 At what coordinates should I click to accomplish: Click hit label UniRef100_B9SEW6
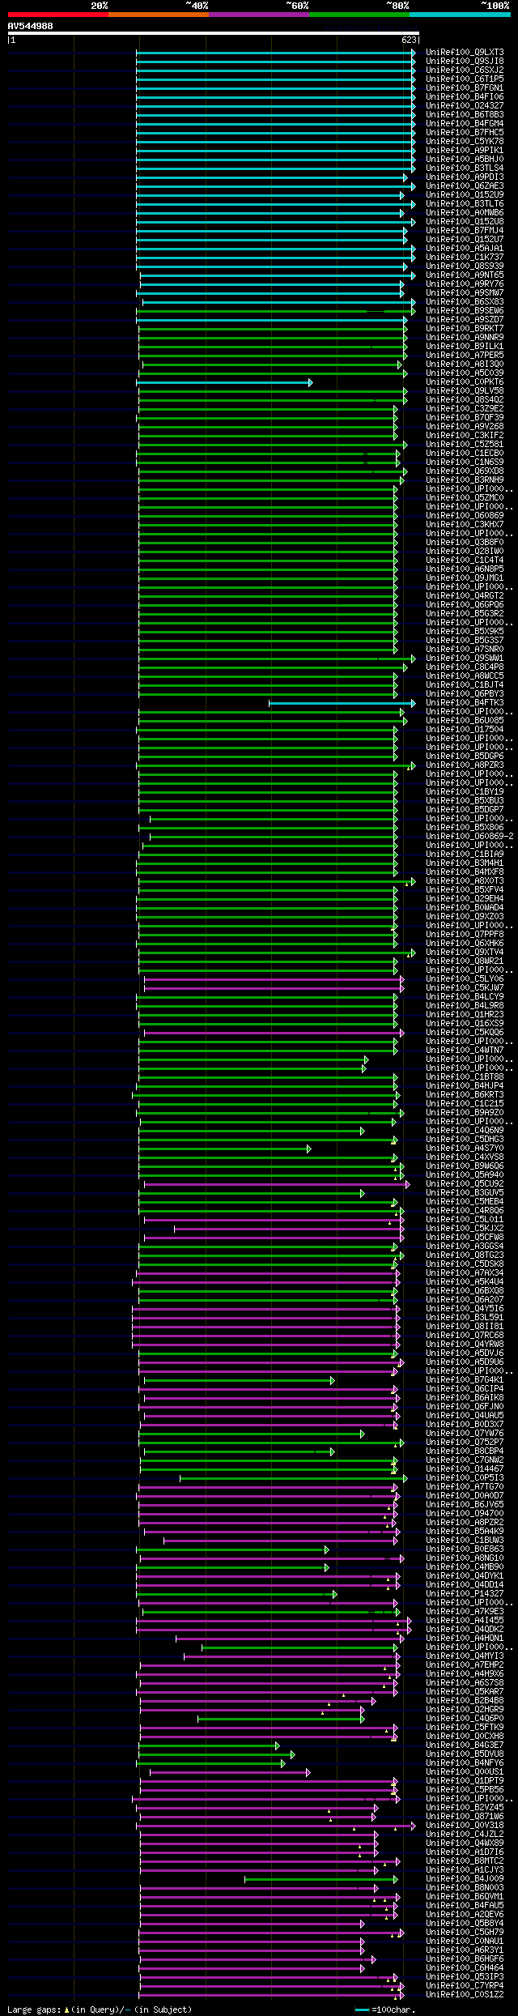[465, 311]
